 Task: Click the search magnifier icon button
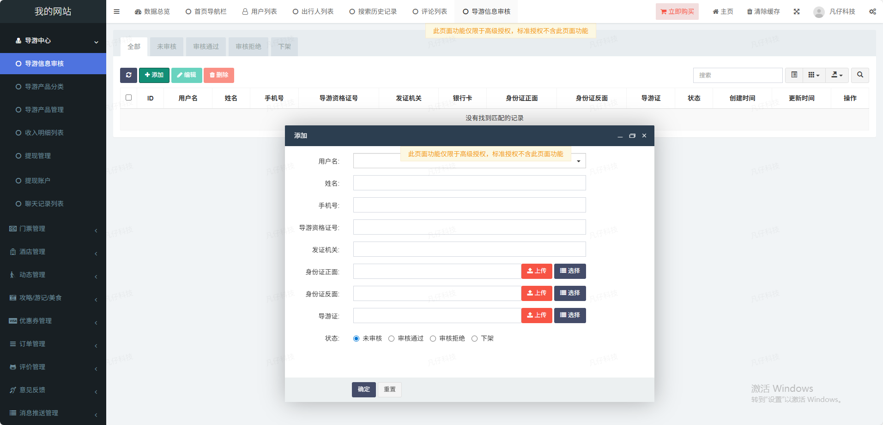coord(860,75)
